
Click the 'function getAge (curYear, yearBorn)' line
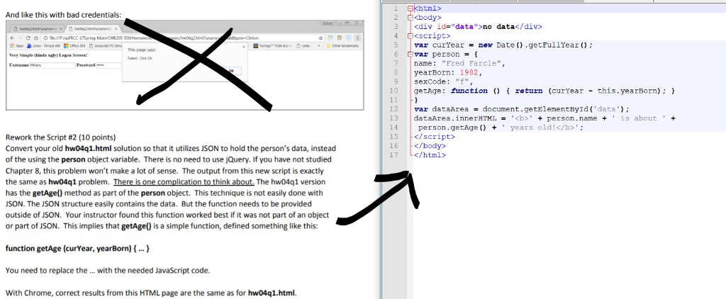pyautogui.click(x=77, y=249)
